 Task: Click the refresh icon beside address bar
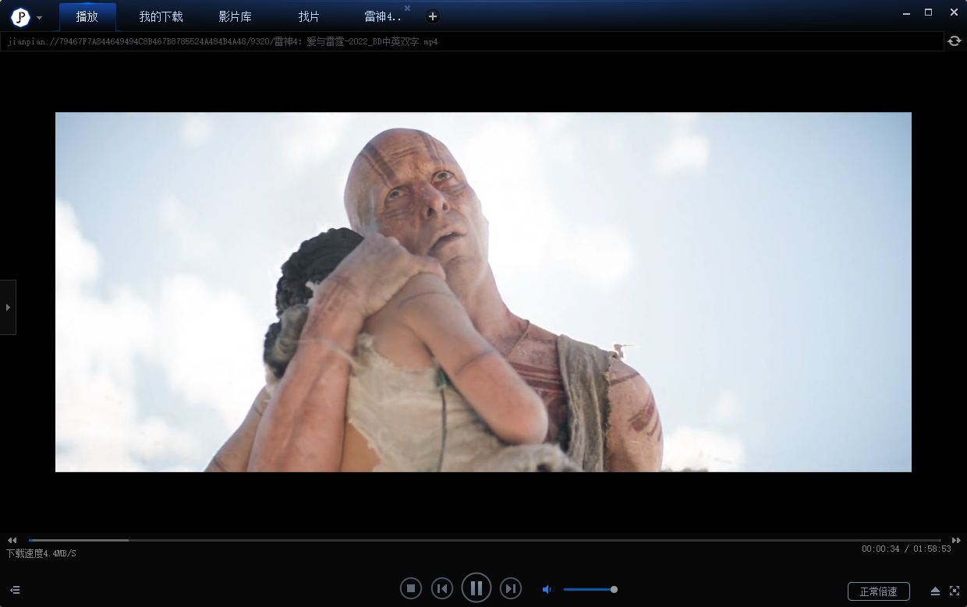click(x=955, y=41)
